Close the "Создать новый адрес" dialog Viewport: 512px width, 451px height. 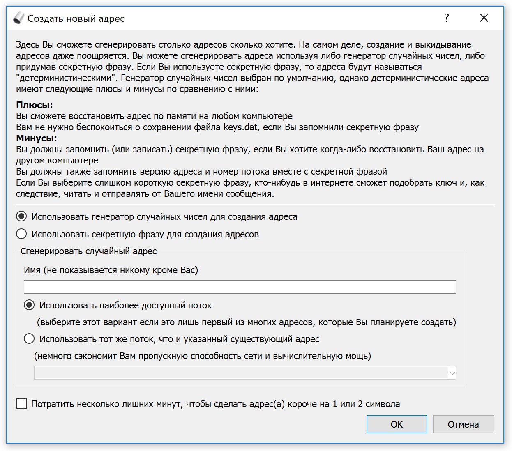pyautogui.click(x=484, y=18)
